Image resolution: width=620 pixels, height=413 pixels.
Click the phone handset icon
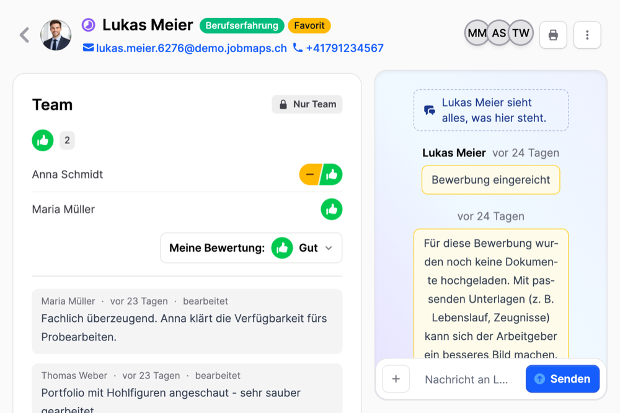[x=298, y=48]
